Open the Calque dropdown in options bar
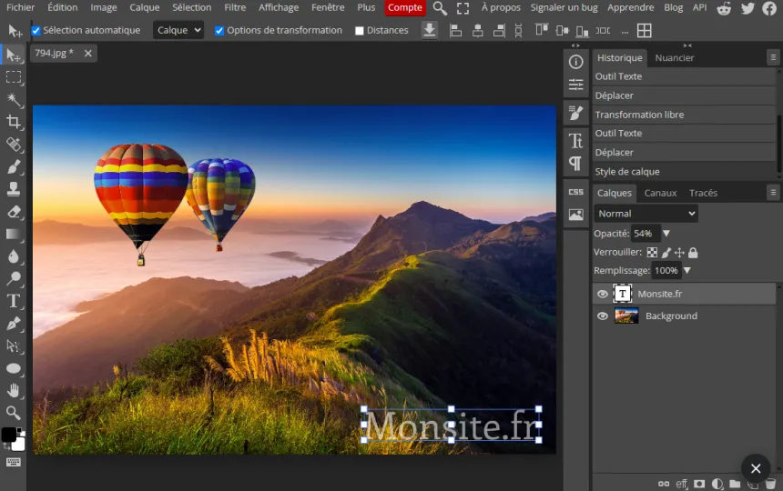Screen dimensions: 783x491 click(178, 30)
